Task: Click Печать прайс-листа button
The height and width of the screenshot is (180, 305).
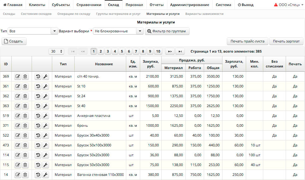Action: pos(247,41)
